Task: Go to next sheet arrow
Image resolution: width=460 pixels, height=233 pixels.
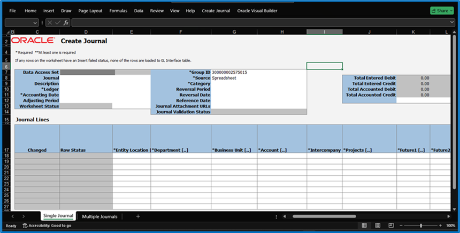Action: [24, 216]
